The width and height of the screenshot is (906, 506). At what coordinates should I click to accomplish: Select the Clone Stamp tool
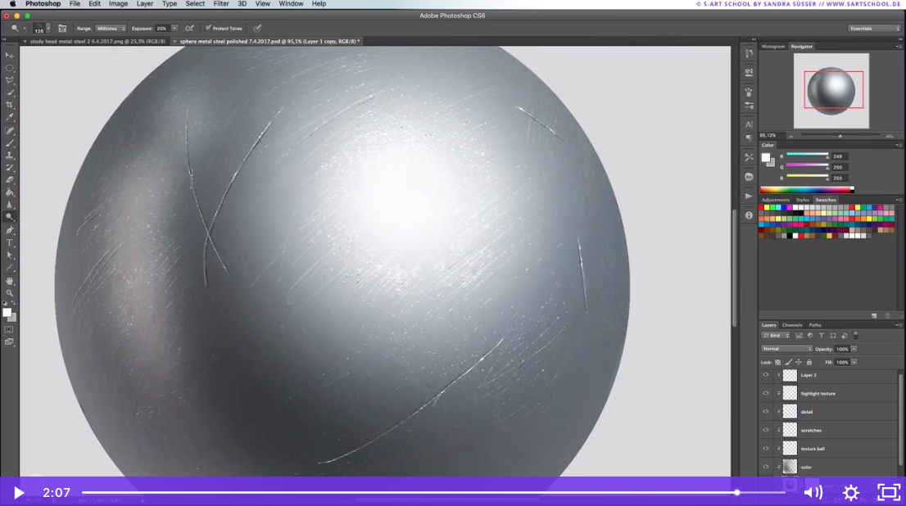click(10, 156)
